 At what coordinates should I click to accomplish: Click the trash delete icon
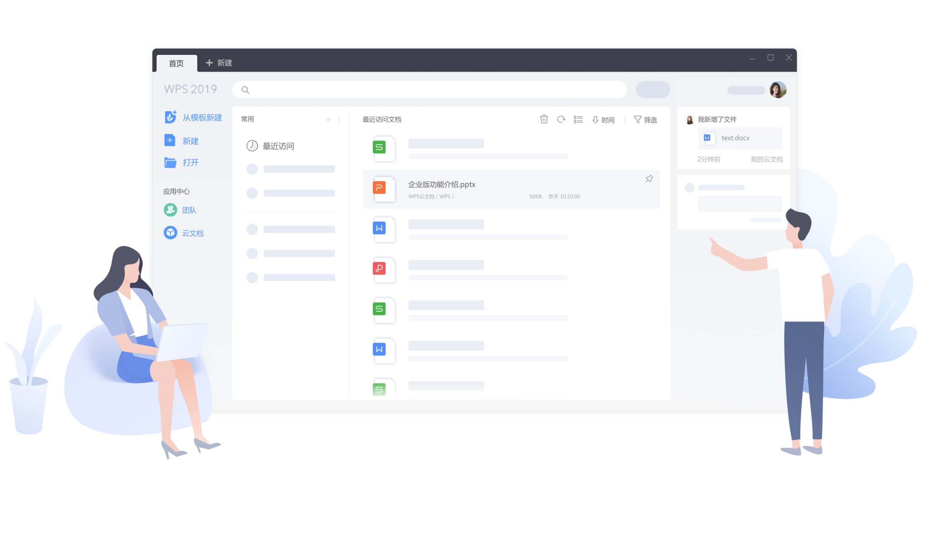coord(544,119)
